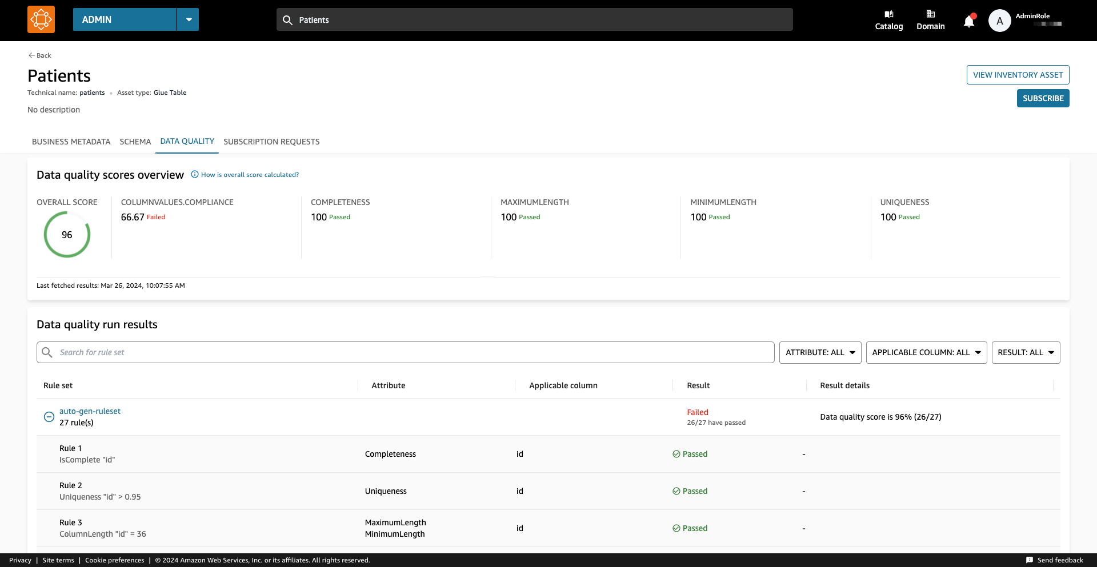Select the DATA QUALITY tab
This screenshot has height=567, width=1097.
pyautogui.click(x=187, y=141)
